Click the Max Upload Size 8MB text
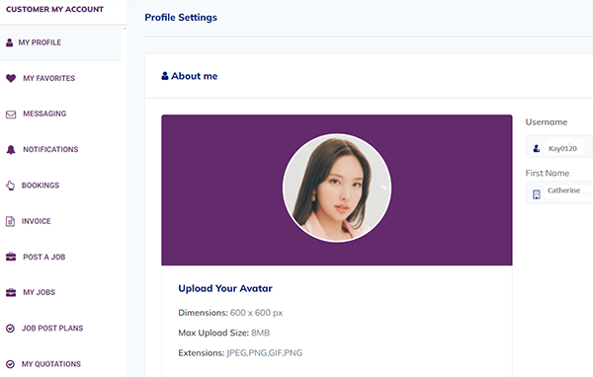593x377 pixels. (x=224, y=333)
